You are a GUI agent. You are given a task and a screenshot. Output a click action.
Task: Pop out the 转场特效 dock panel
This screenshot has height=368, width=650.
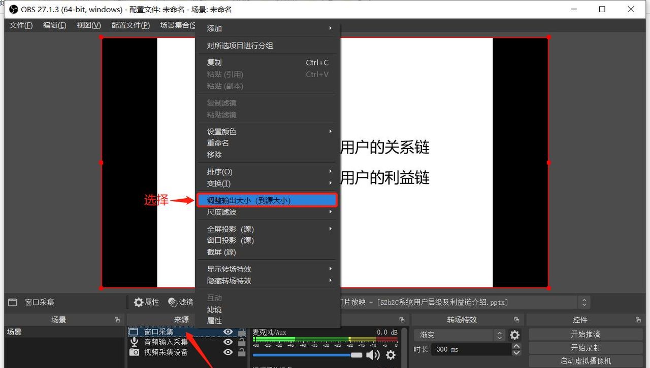(516, 320)
